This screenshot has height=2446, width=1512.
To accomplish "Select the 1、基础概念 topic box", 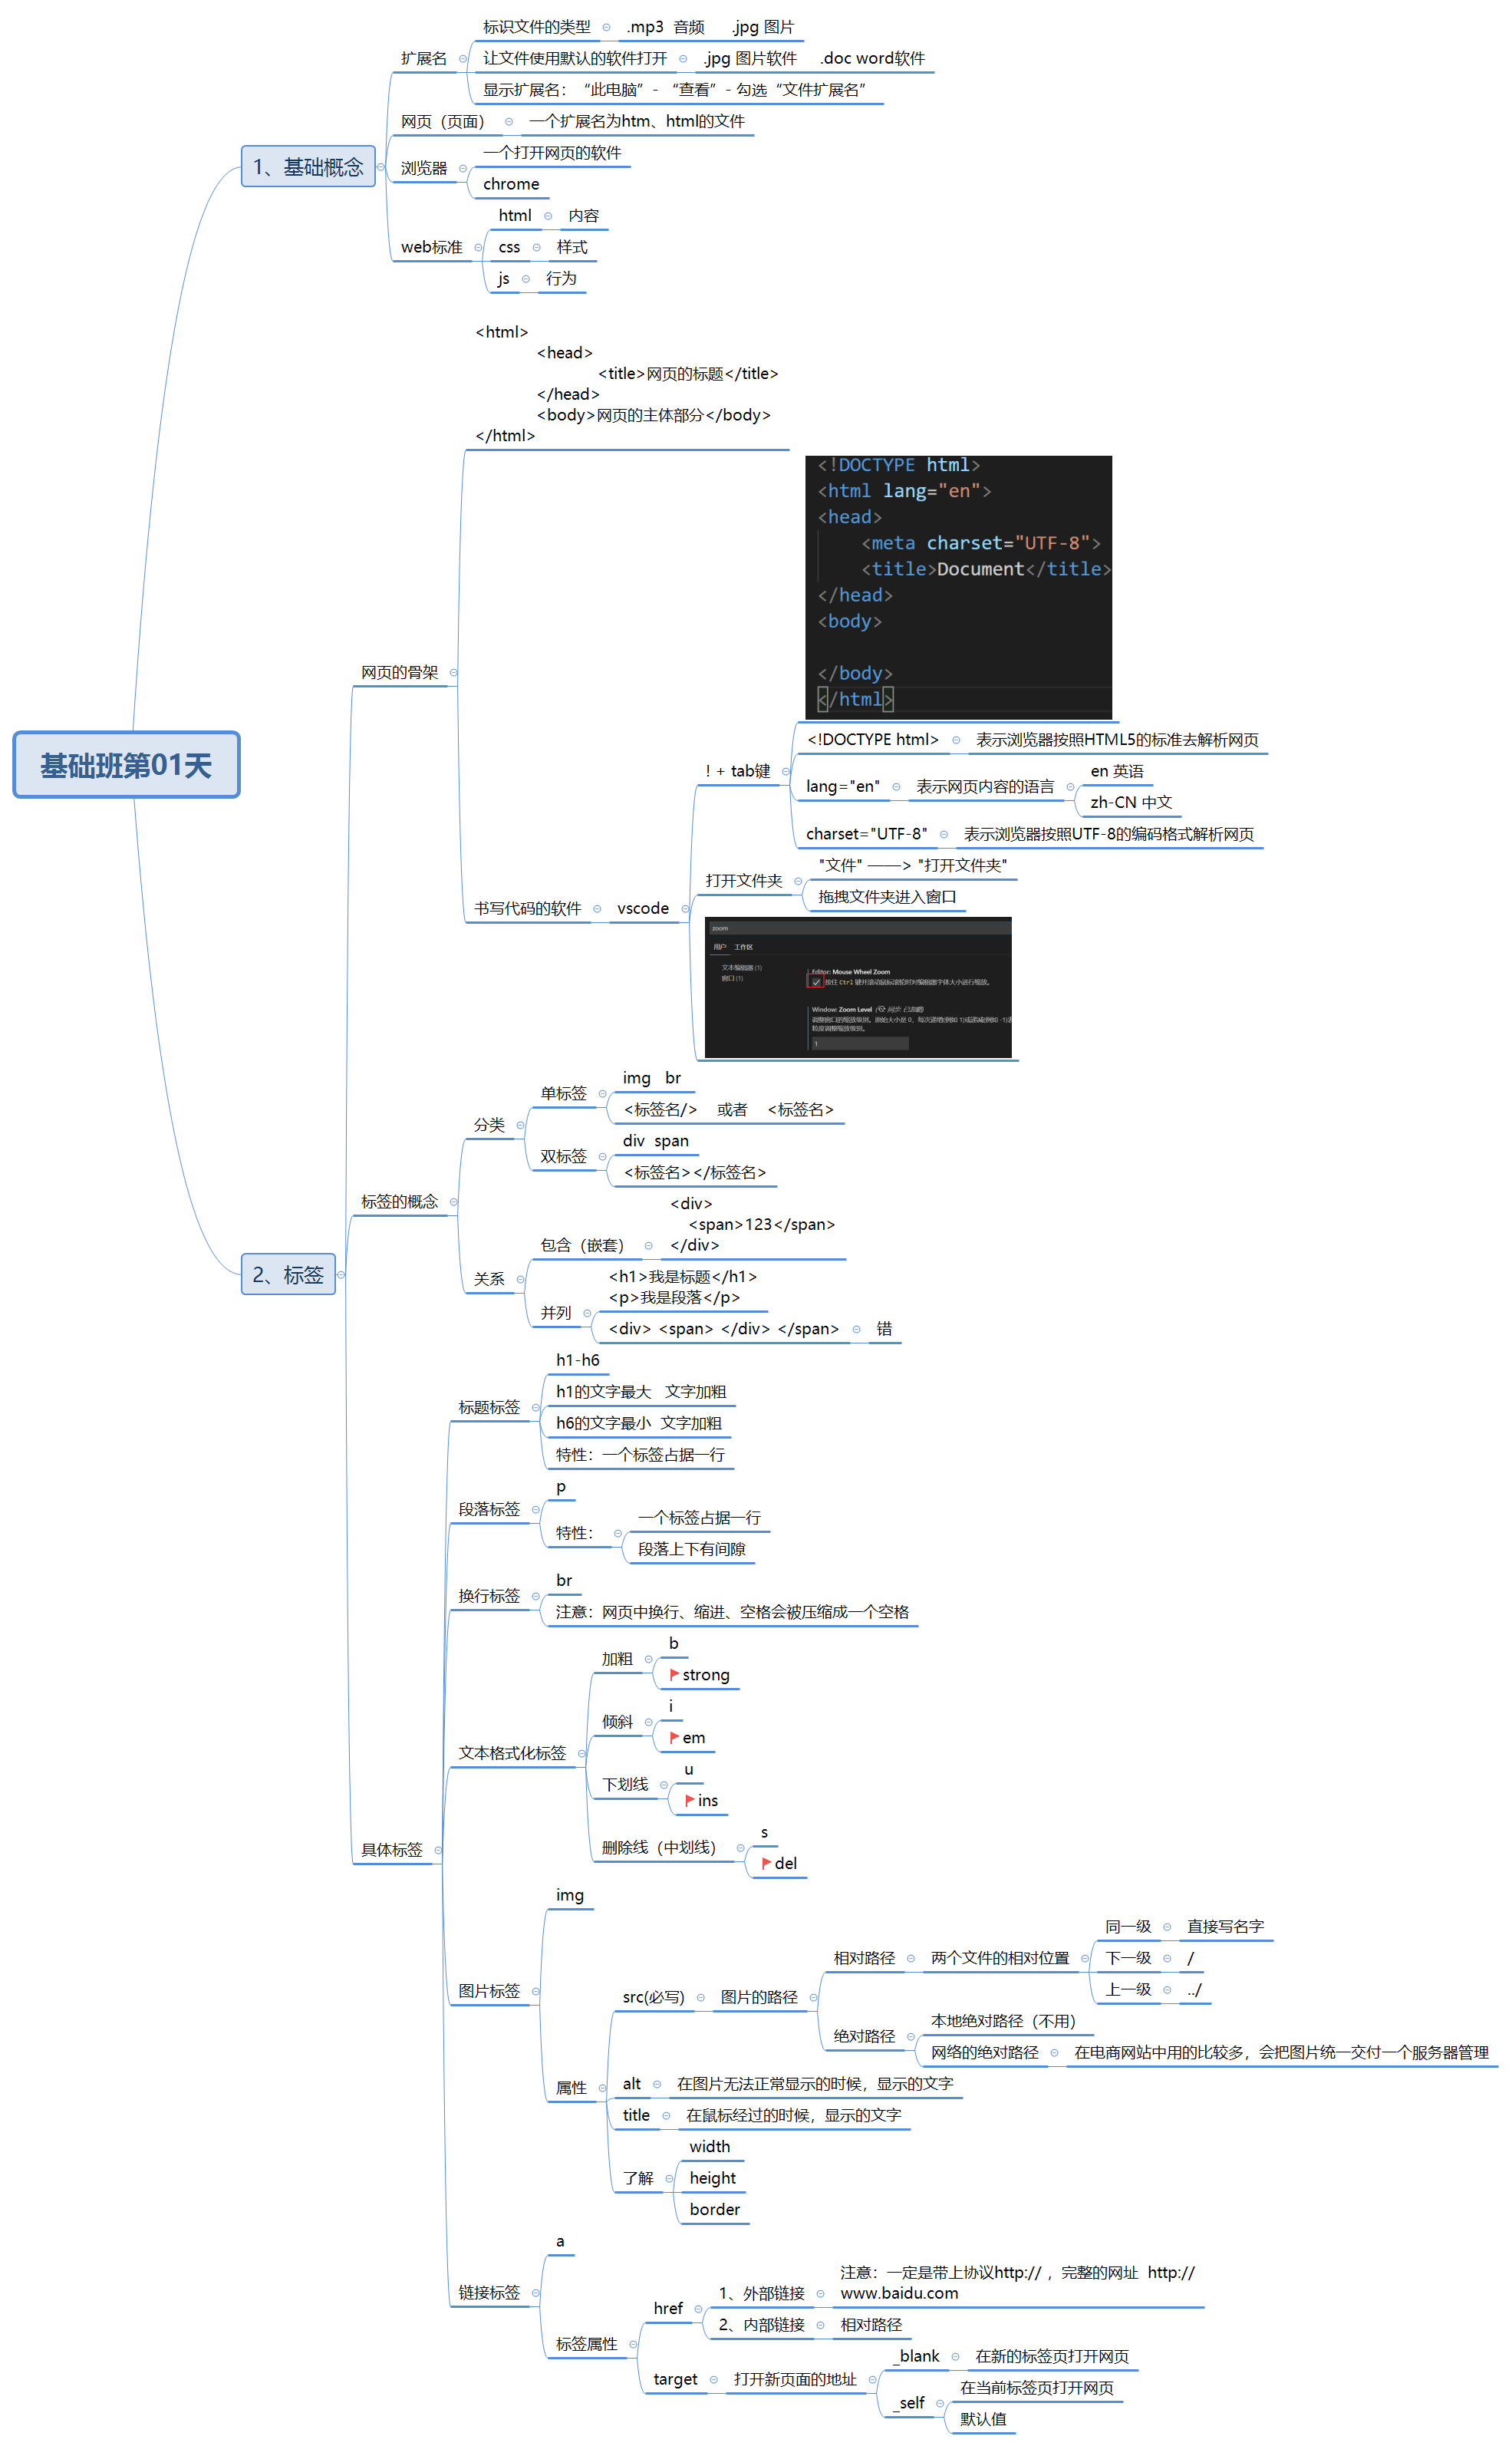I will pos(308,167).
